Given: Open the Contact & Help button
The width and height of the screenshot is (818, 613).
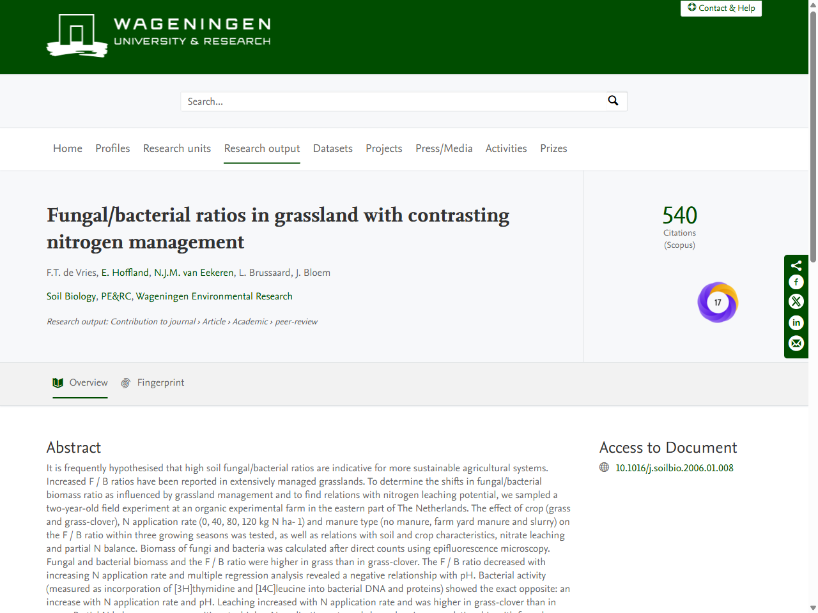Looking at the screenshot, I should pos(721,8).
